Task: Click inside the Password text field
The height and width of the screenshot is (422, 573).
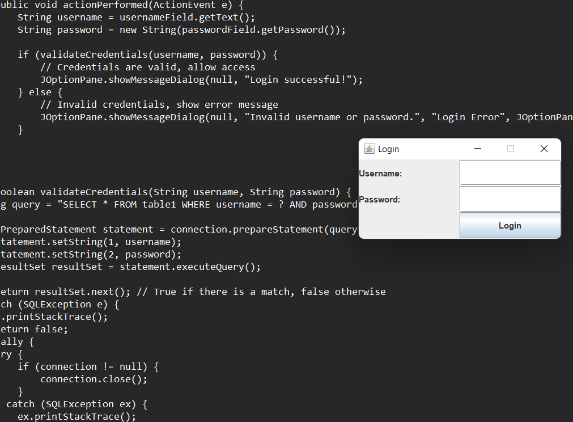Action: [509, 199]
